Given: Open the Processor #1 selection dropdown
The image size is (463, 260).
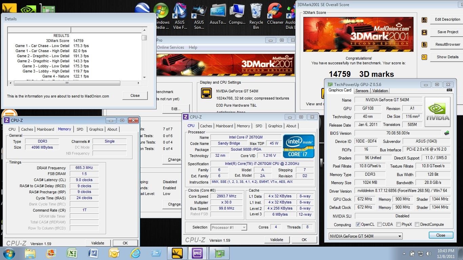Looking at the screenshot, I should tap(229, 227).
